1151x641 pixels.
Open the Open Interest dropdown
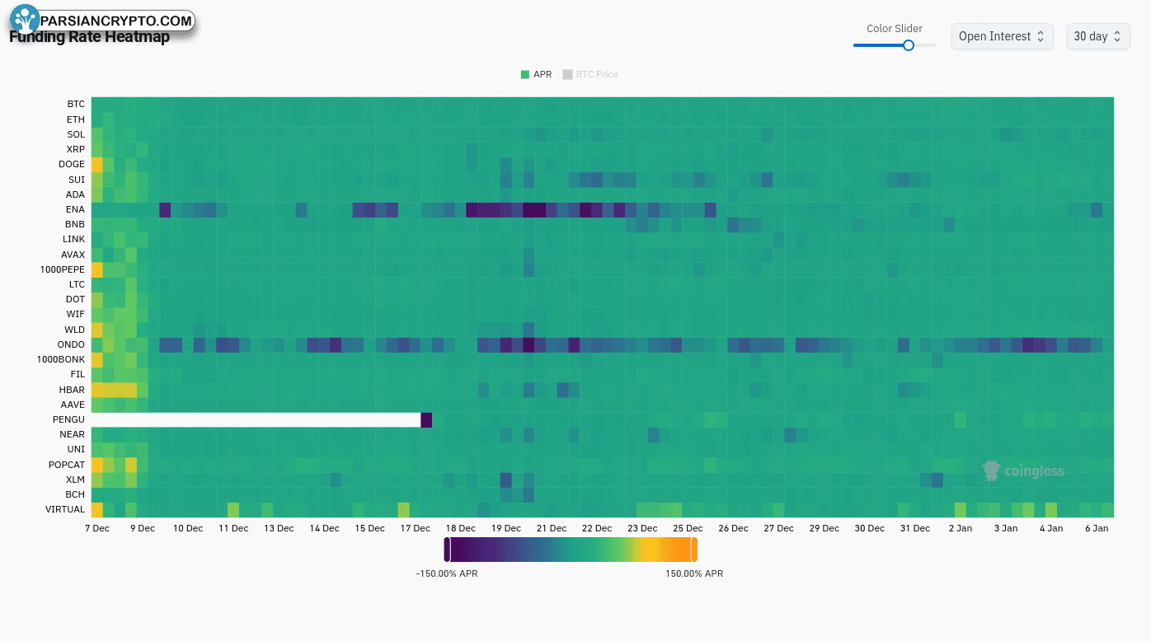point(1003,36)
